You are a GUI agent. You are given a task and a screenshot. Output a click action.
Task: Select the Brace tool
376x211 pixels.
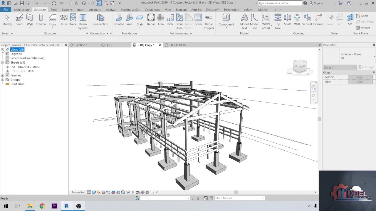73,20
